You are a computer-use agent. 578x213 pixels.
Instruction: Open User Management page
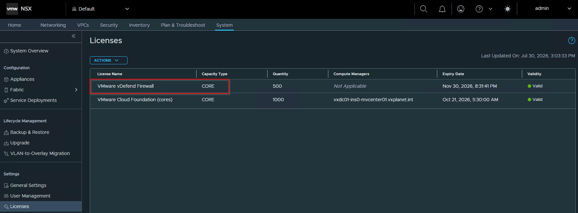(x=30, y=196)
